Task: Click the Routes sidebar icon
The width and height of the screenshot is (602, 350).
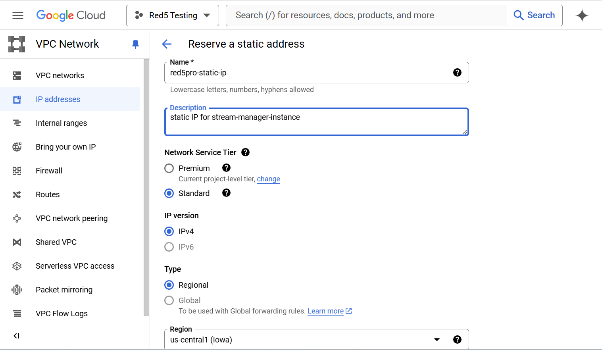Action: tap(17, 194)
